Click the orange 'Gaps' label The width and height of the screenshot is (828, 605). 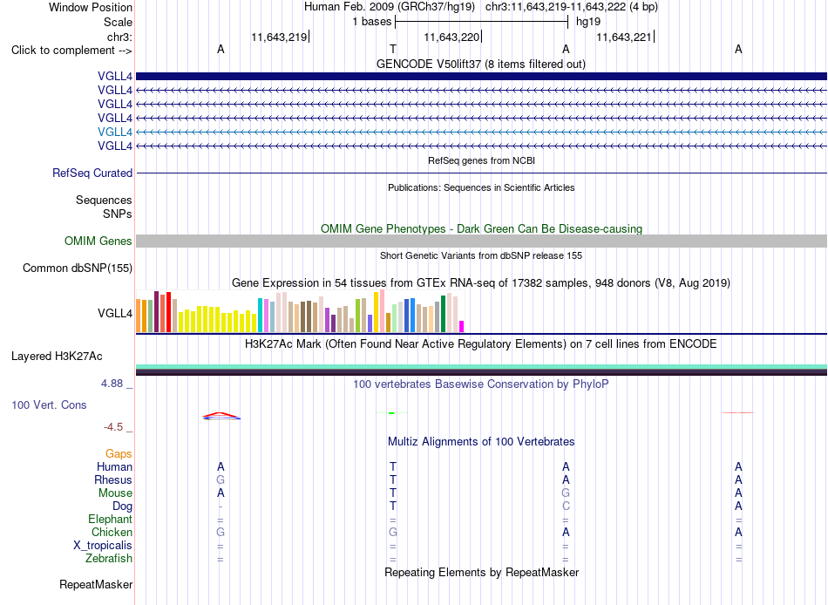[119, 454]
